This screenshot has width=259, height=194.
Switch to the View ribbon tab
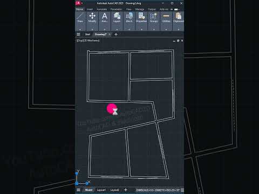coord(128,9)
